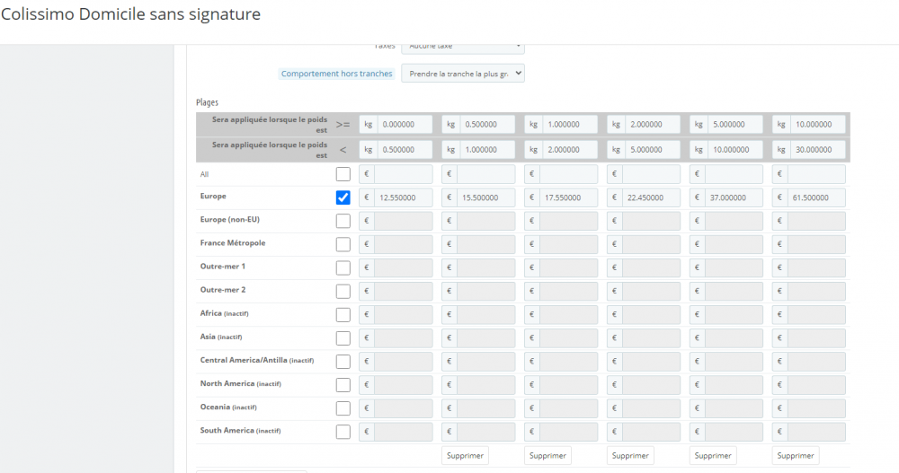This screenshot has width=899, height=473.
Task: Click the Plages section label
Action: (x=207, y=102)
